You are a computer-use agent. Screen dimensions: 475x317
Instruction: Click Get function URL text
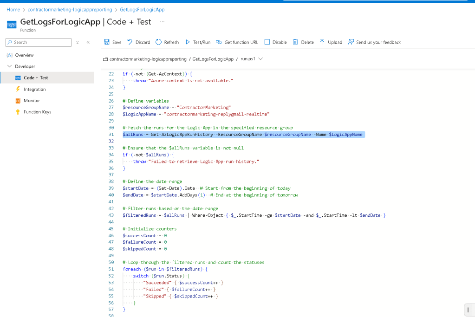[x=241, y=42]
